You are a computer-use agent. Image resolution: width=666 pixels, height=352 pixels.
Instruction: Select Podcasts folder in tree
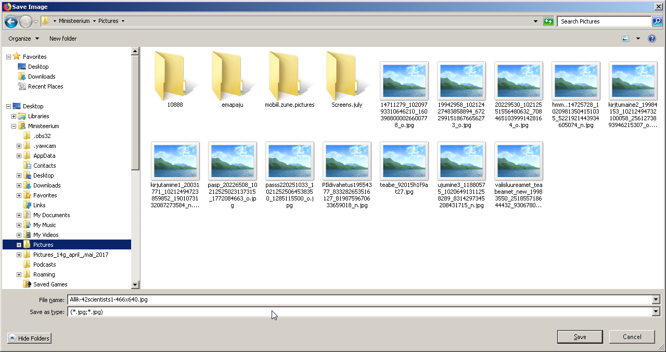44,265
